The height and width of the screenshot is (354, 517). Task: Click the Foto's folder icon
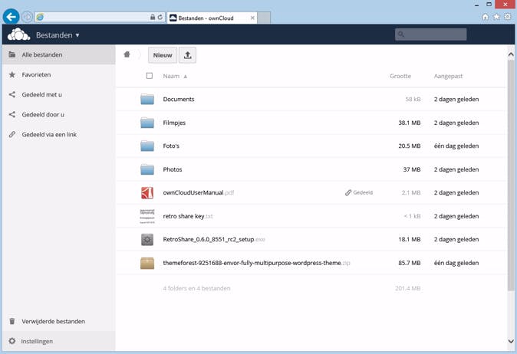tap(147, 146)
